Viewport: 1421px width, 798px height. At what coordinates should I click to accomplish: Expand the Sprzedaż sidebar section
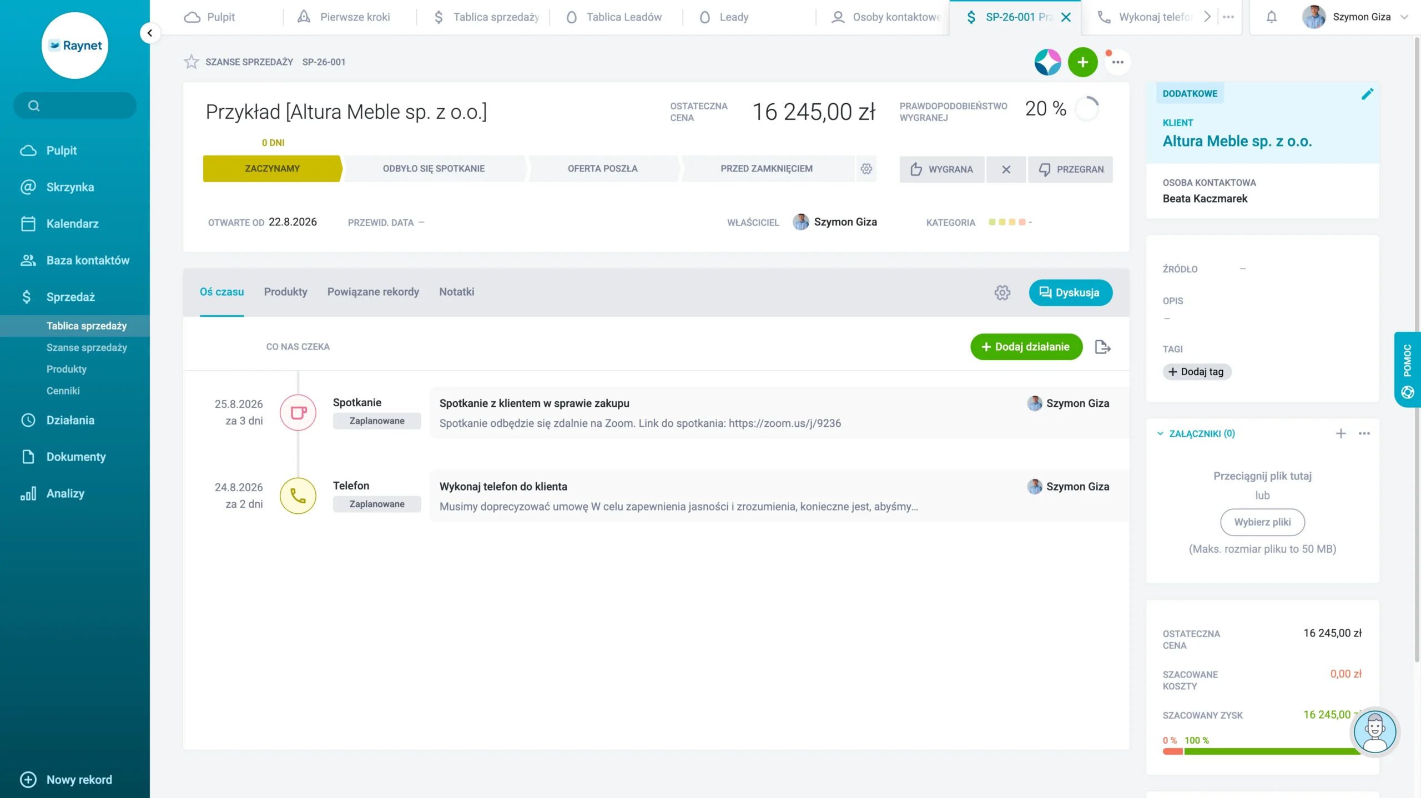coord(70,297)
